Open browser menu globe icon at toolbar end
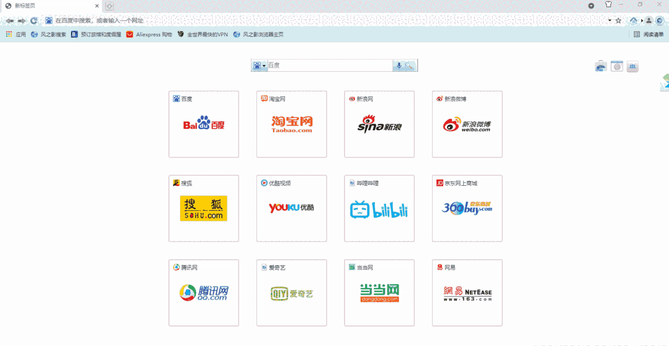 tap(660, 21)
